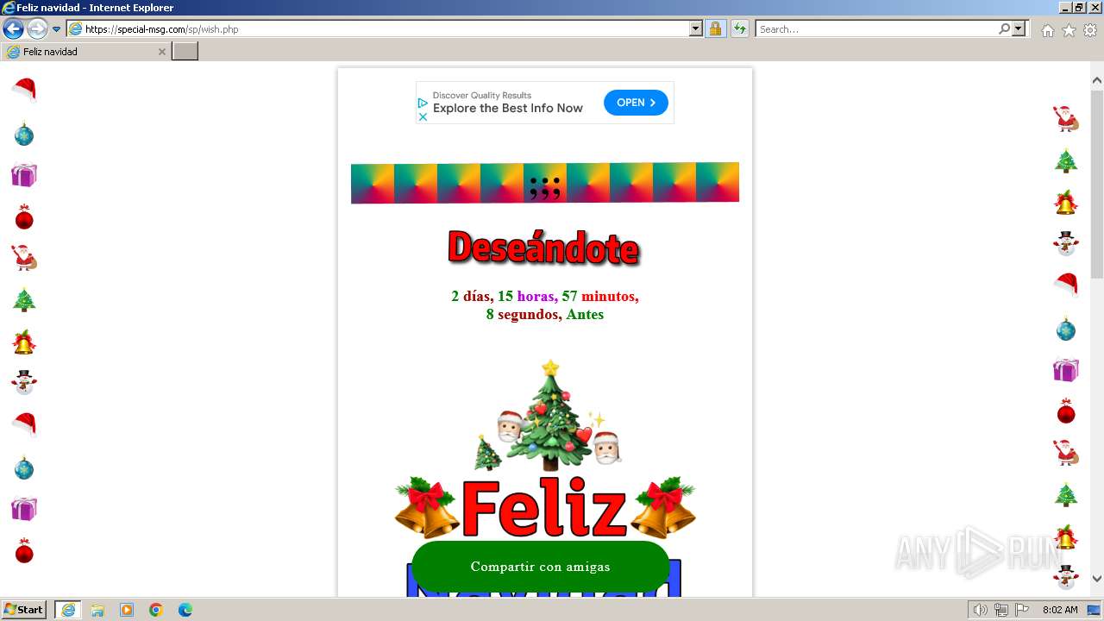Viewport: 1104px width, 621px height.
Task: Click the vertical scrollbar thumb
Action: [1097, 184]
